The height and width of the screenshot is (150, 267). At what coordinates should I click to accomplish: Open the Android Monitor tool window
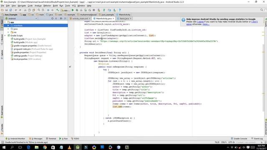(15, 139)
